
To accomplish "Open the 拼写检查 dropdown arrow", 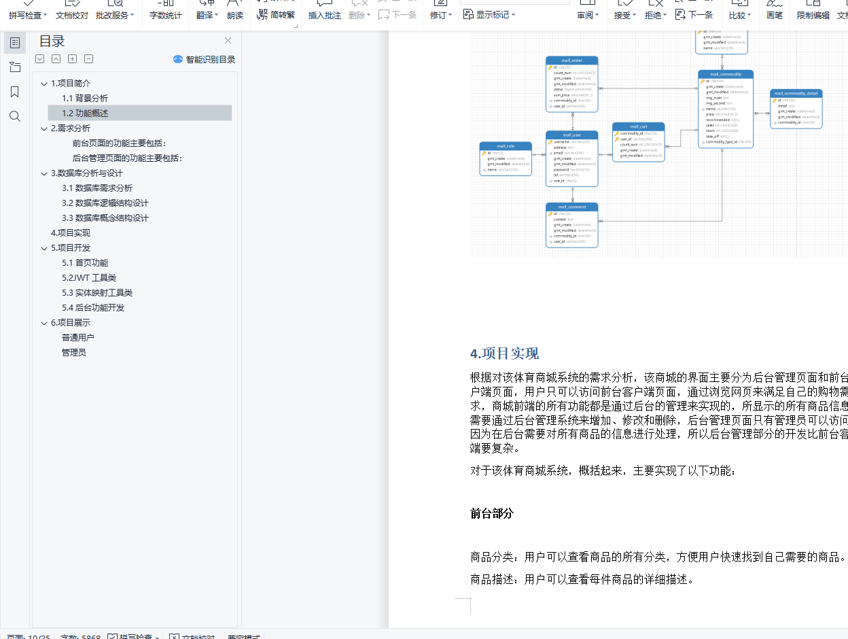I will (46, 15).
